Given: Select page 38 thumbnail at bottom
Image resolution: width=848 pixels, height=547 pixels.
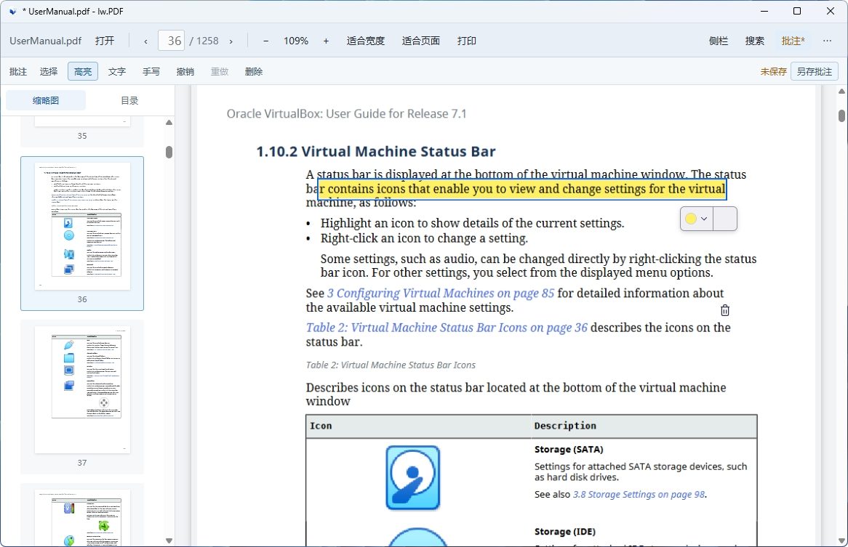Looking at the screenshot, I should (82, 515).
